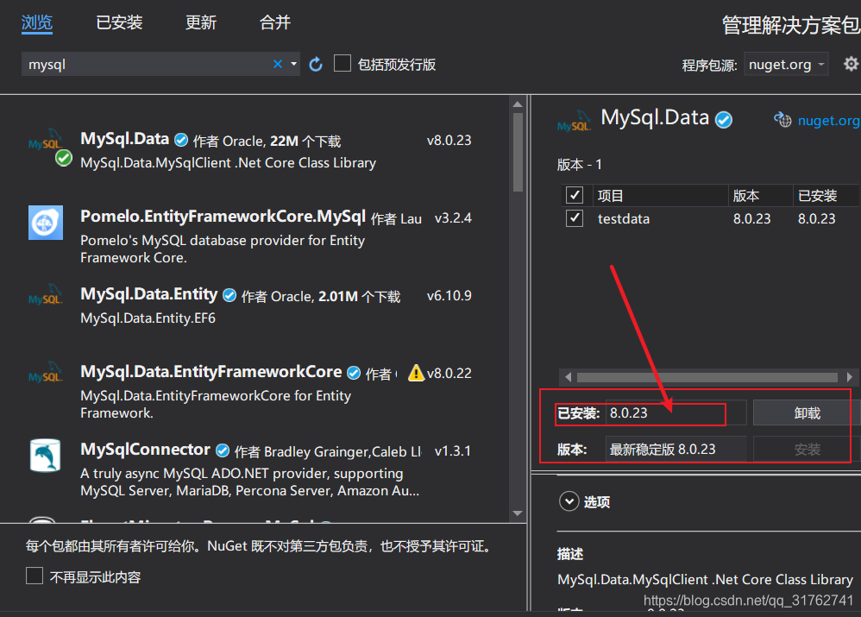Click MySql.Data package logo in list
861x617 pixels.
point(46,142)
